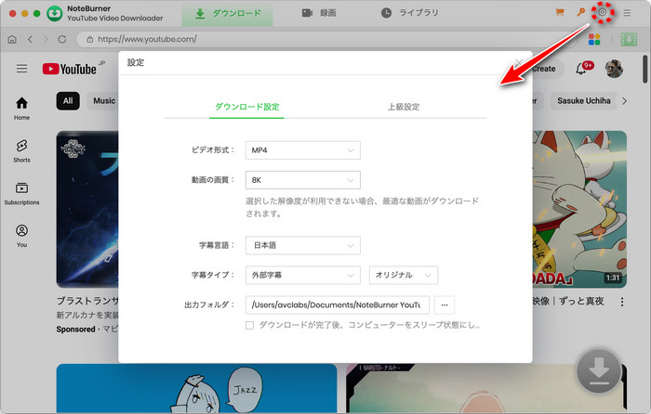Open YouTube Home in sidebar
Viewport: 651px width, 414px height.
click(x=21, y=109)
